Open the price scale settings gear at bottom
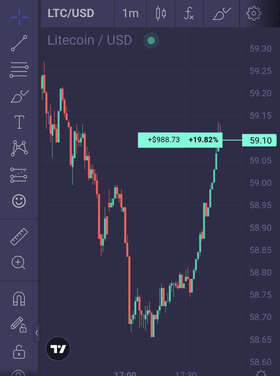 [261, 373]
